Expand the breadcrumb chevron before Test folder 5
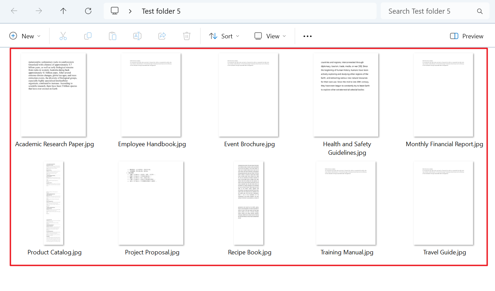The height and width of the screenshot is (291, 495). click(130, 11)
